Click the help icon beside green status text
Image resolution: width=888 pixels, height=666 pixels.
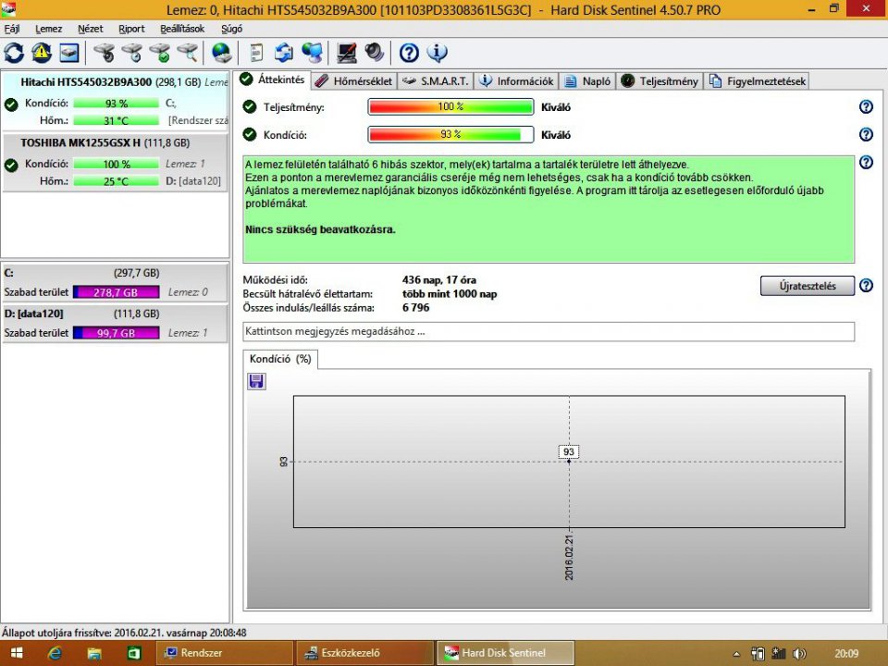pyautogui.click(x=866, y=163)
